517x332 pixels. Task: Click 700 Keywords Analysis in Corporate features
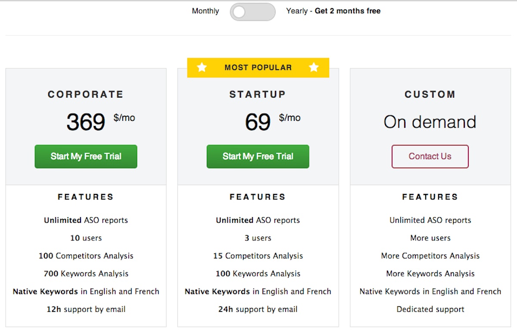pos(86,274)
